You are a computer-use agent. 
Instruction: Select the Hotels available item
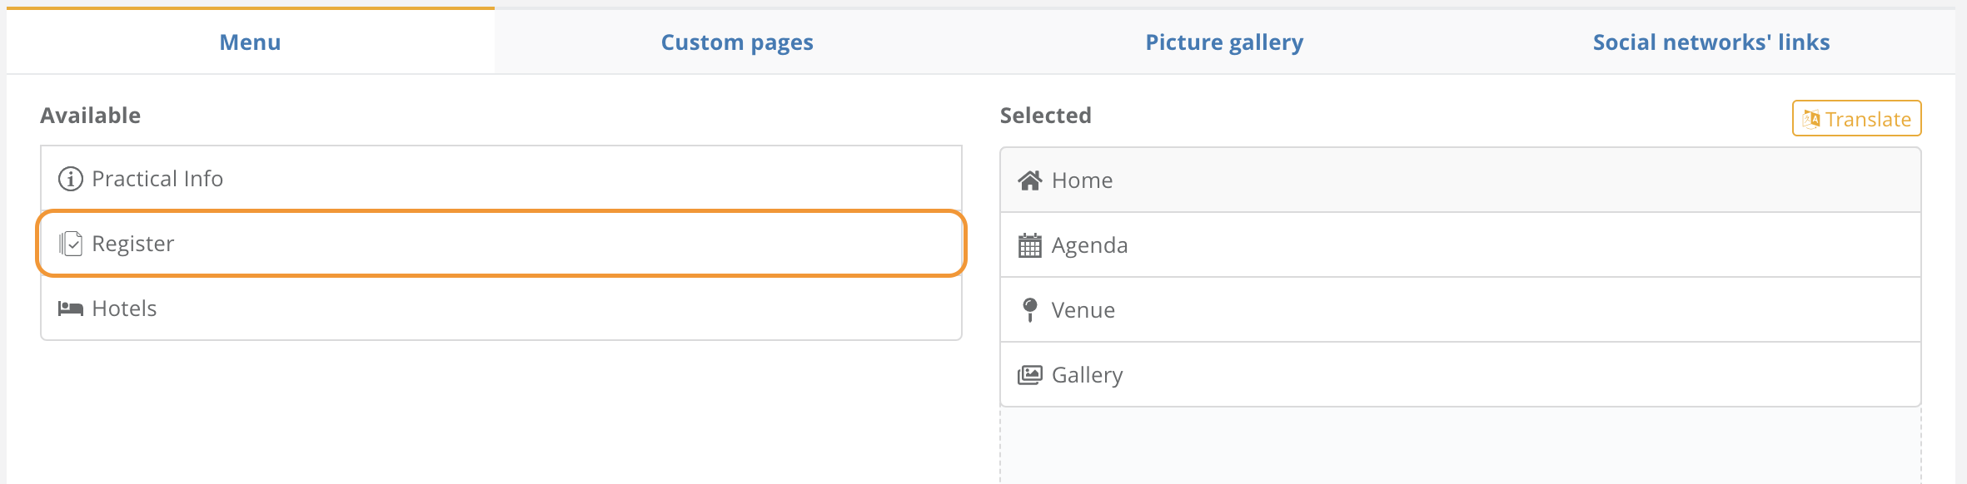pos(501,308)
